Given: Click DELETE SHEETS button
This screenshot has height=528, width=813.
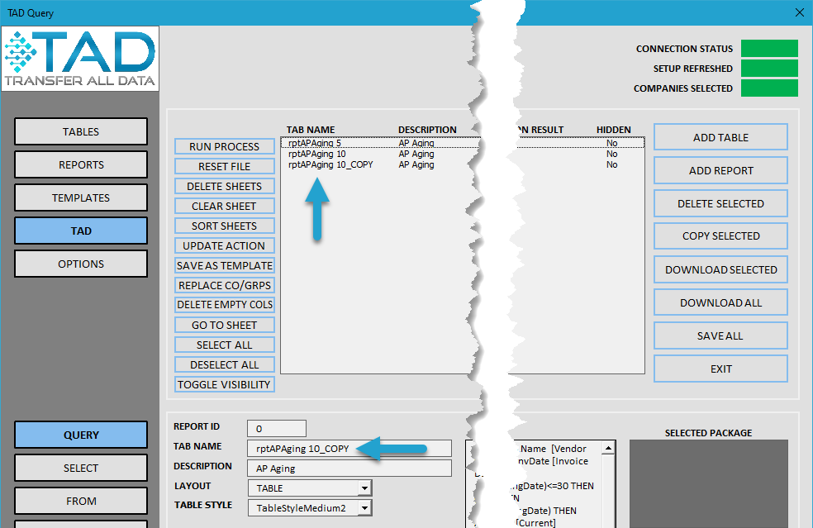Looking at the screenshot, I should 225,186.
